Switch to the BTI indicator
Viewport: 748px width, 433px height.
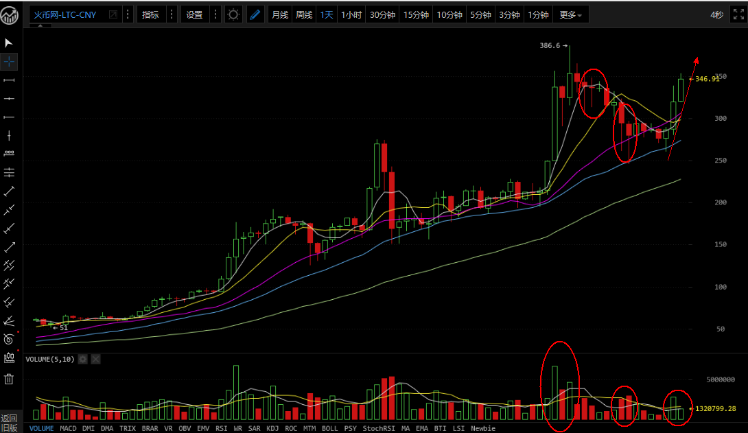[x=440, y=428]
